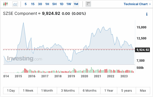
Task: Click the 2019 year label
Action: point(71,76)
